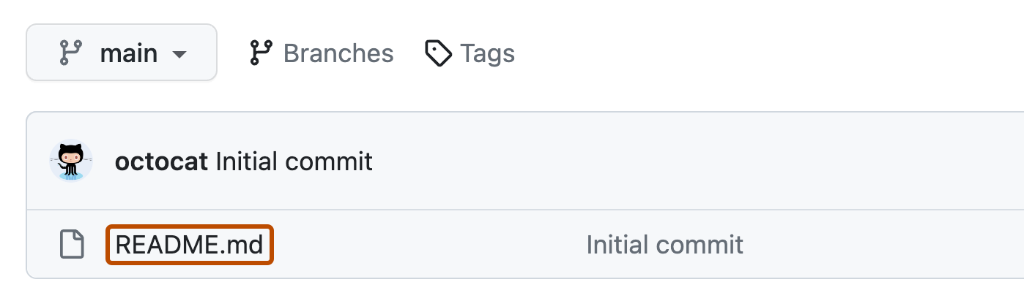Open the README.md file
Viewport: 1024px width, 301px height.
pyautogui.click(x=189, y=245)
